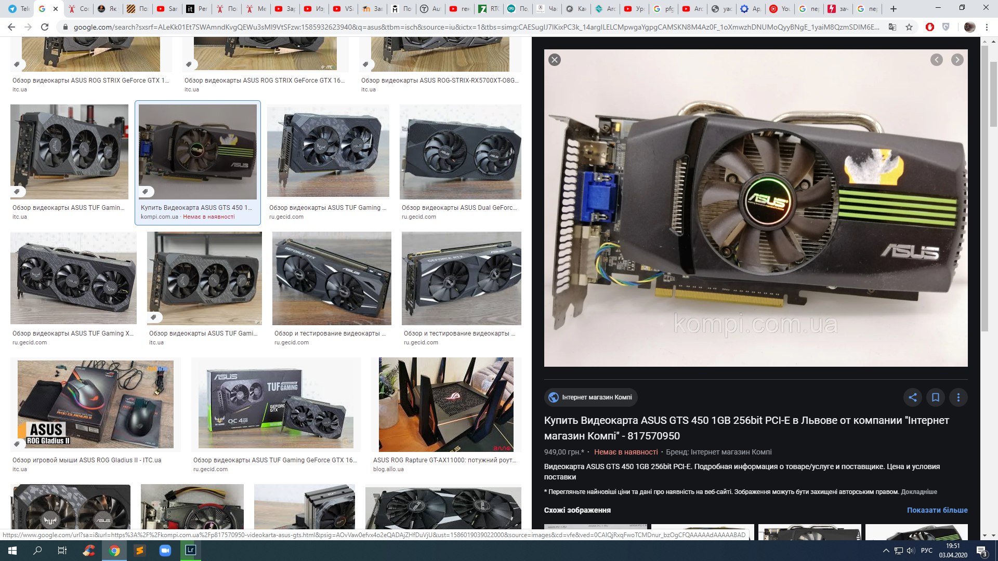This screenshot has width=998, height=561.
Task: Open Zoom from the taskbar
Action: [x=165, y=551]
